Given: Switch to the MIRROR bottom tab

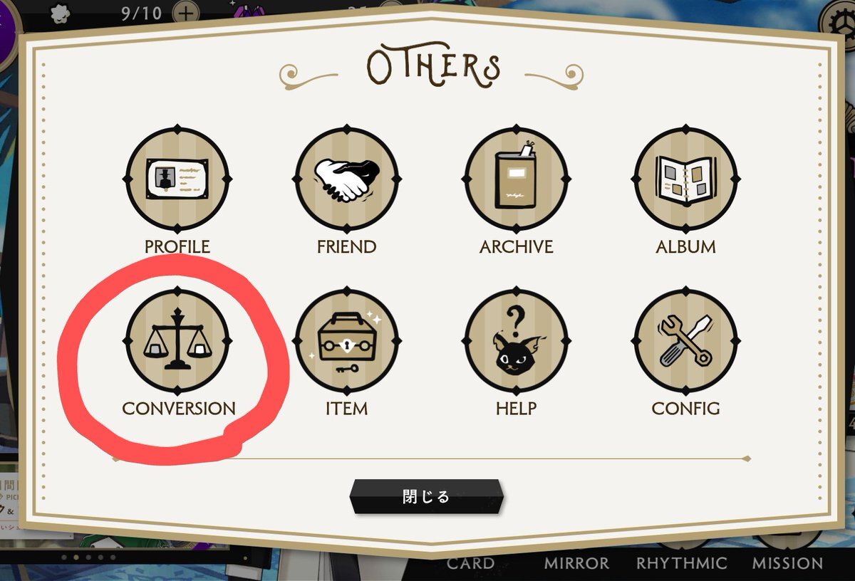Looking at the screenshot, I should point(576,563).
